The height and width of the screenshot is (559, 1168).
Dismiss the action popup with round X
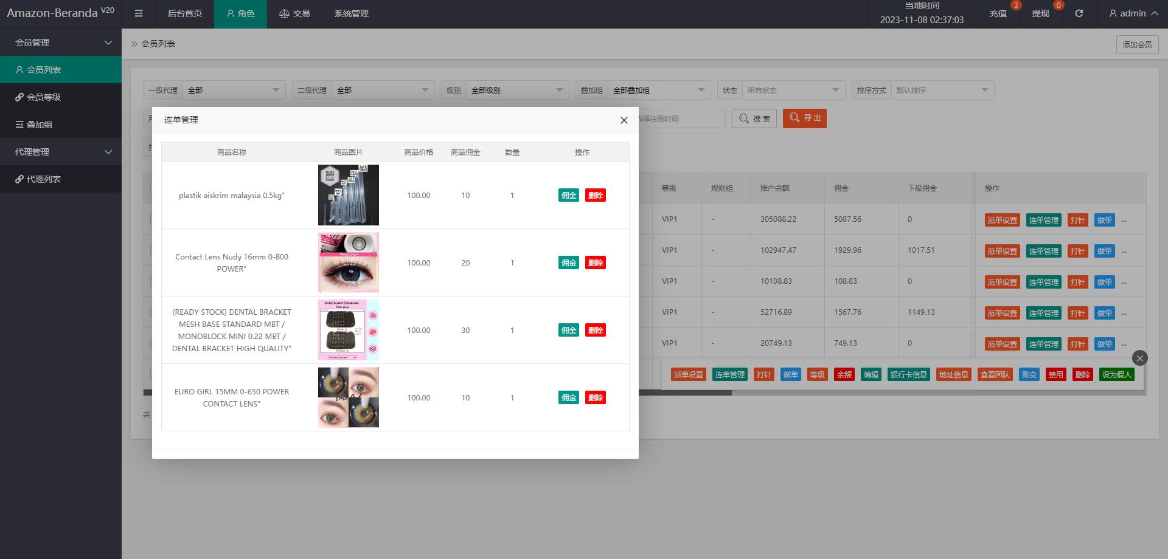pos(1139,358)
